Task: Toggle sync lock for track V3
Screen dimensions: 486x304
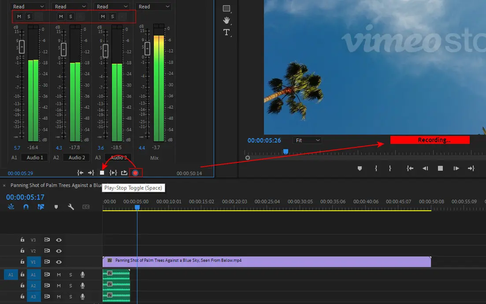Action: 47,240
